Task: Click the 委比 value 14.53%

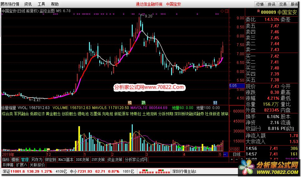Action: click(272, 19)
